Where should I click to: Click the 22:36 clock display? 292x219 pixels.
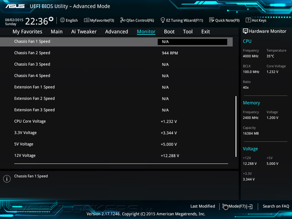point(36,21)
